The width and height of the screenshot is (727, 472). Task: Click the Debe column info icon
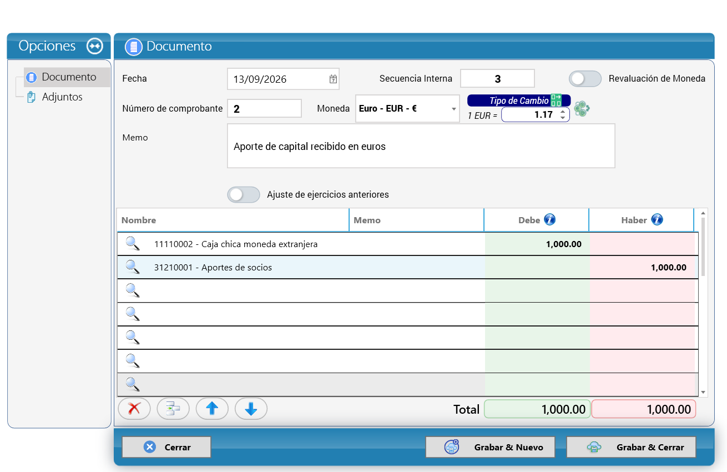coord(549,220)
